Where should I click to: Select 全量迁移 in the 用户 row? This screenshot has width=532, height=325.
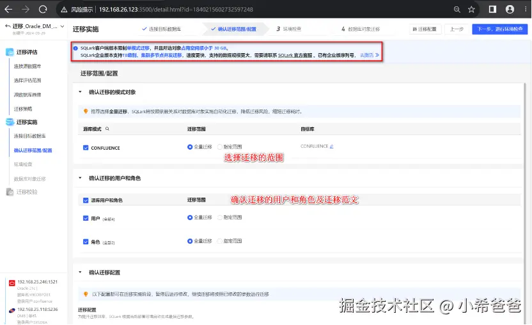(x=199, y=218)
